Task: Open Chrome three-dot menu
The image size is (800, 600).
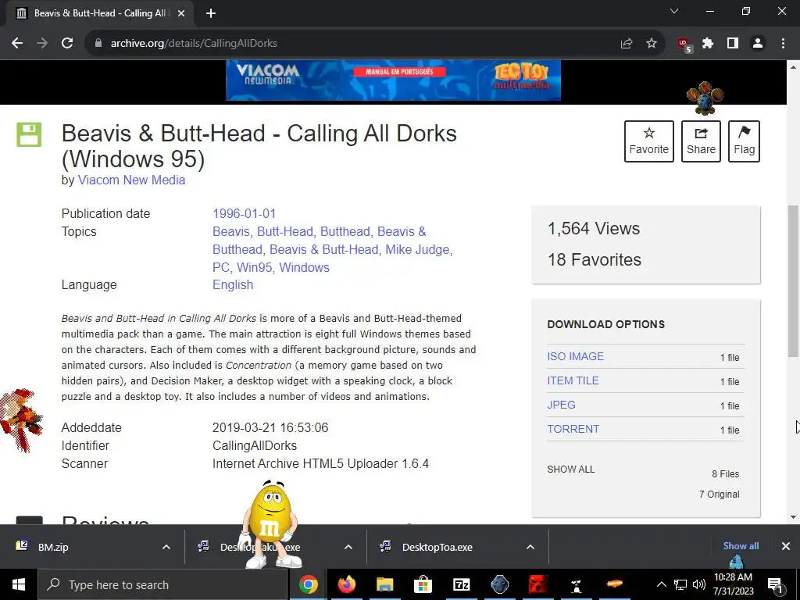Action: [783, 44]
